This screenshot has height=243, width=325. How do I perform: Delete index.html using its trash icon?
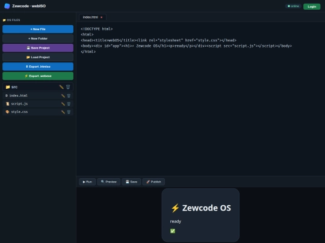(69, 95)
